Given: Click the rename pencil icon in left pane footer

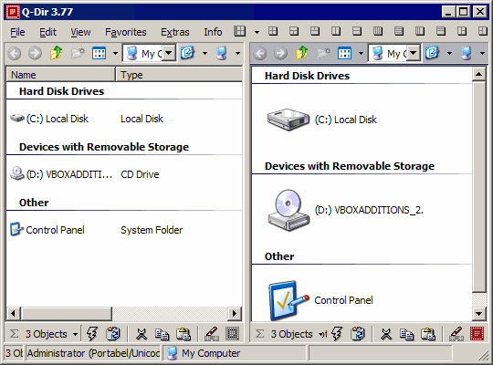Looking at the screenshot, I should 212,334.
